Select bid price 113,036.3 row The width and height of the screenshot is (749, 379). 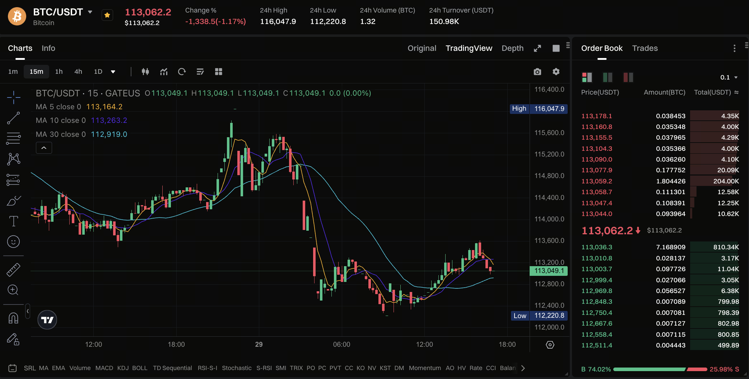pos(660,247)
